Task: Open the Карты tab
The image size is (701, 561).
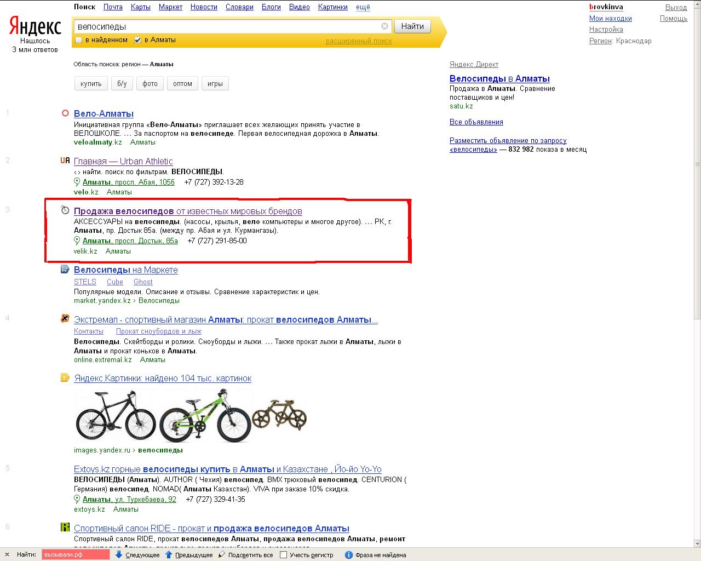Action: point(141,7)
